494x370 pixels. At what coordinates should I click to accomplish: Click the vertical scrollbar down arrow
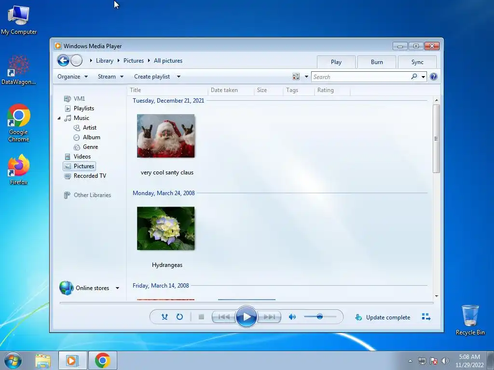(436, 296)
